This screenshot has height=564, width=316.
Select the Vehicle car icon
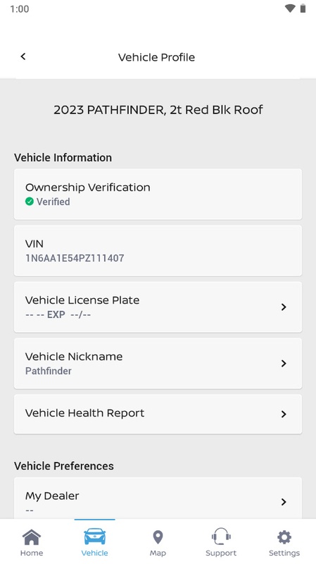pos(95,537)
